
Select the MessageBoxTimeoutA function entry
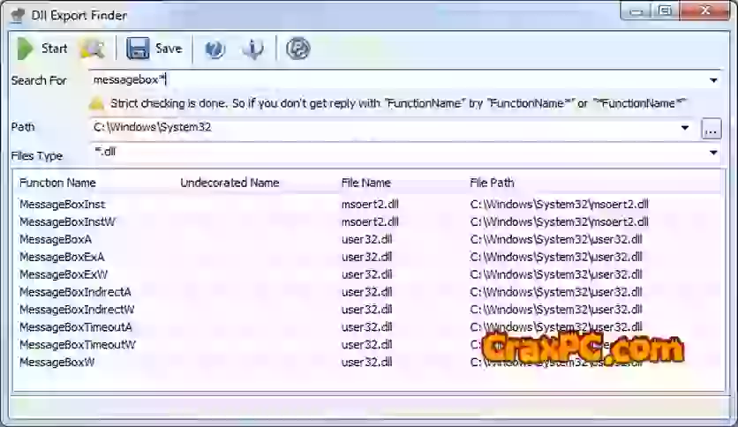coord(76,326)
